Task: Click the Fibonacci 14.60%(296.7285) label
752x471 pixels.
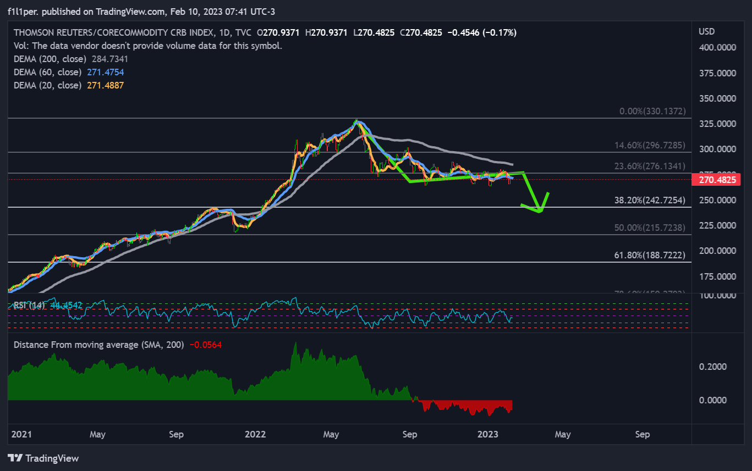Action: click(650, 146)
